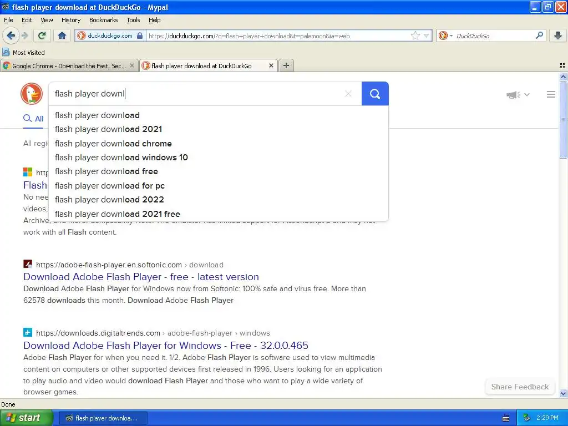Open the Bookmarks menu
Image resolution: width=568 pixels, height=426 pixels.
coord(103,21)
